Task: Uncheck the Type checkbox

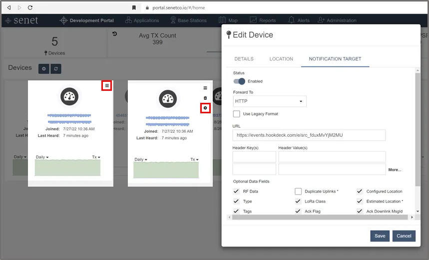Action: click(236, 201)
